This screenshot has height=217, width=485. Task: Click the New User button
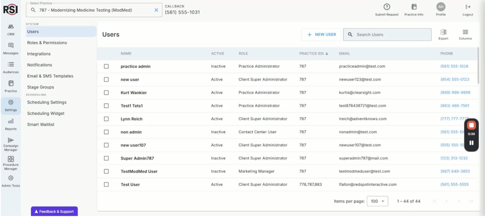pos(321,35)
